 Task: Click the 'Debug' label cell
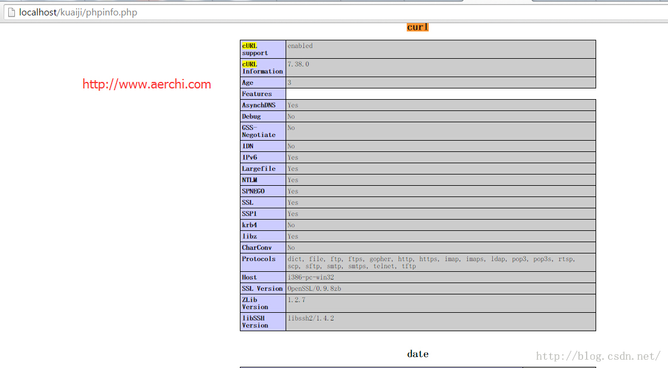click(263, 116)
